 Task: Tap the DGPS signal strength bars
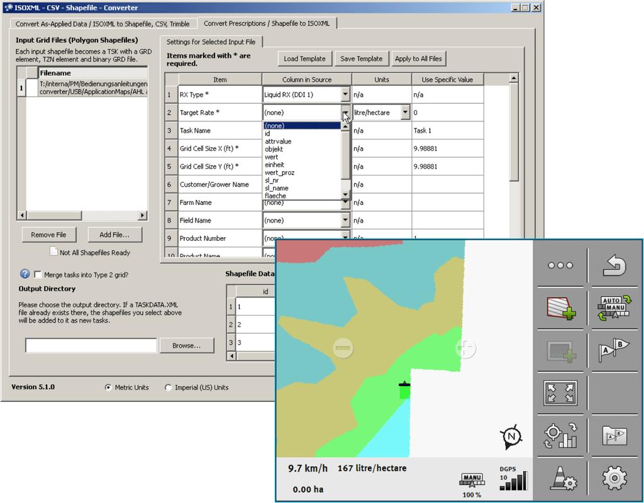(513, 481)
